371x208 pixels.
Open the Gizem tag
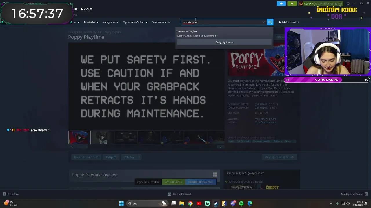288,141
